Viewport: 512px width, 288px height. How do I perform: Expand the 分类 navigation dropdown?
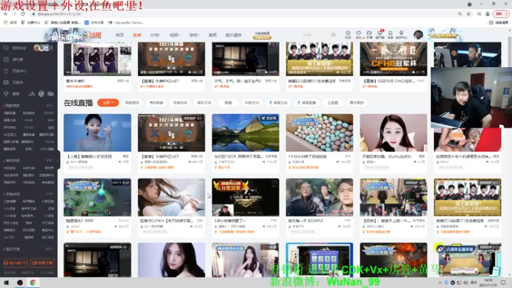(x=155, y=35)
